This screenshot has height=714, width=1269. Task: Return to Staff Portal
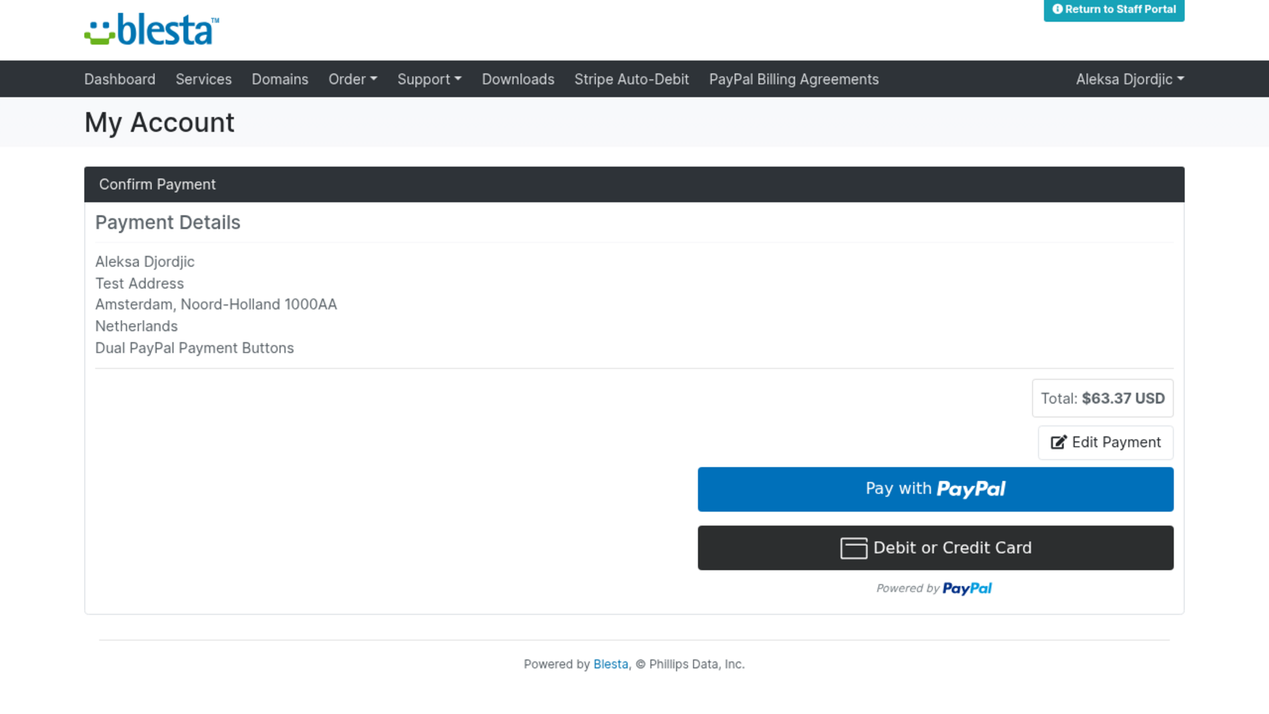[1114, 10]
